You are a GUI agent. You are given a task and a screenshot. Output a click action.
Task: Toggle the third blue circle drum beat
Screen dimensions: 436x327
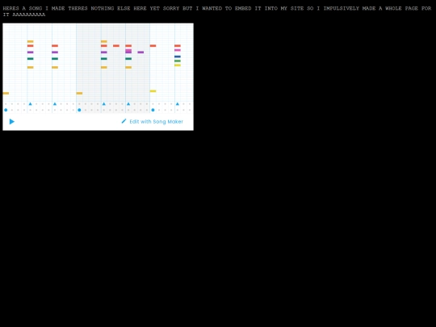coord(153,110)
